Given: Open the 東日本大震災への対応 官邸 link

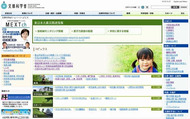Looking at the screenshot, I should 59,40.
